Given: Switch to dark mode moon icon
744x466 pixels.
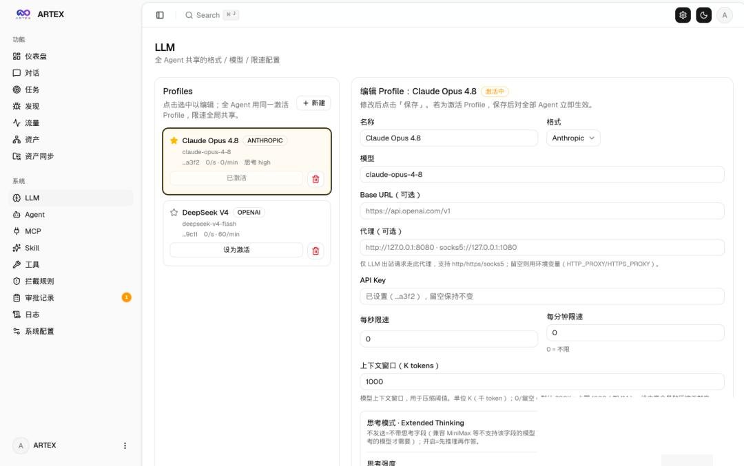Looking at the screenshot, I should pyautogui.click(x=703, y=15).
